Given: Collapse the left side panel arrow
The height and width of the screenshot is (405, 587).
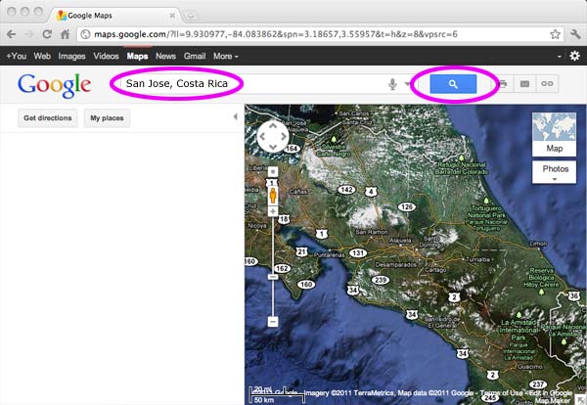Looking at the screenshot, I should [x=235, y=117].
